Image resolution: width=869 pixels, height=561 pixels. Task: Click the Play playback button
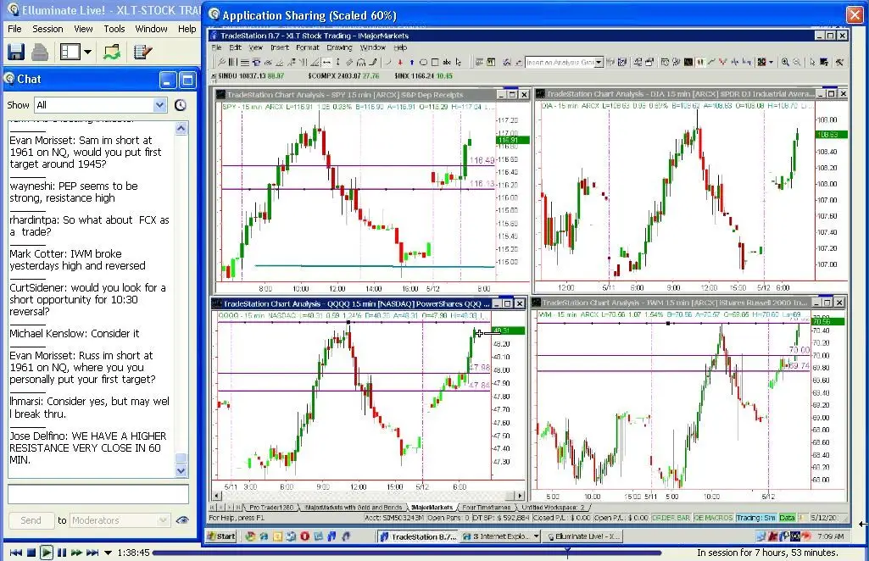(x=47, y=553)
